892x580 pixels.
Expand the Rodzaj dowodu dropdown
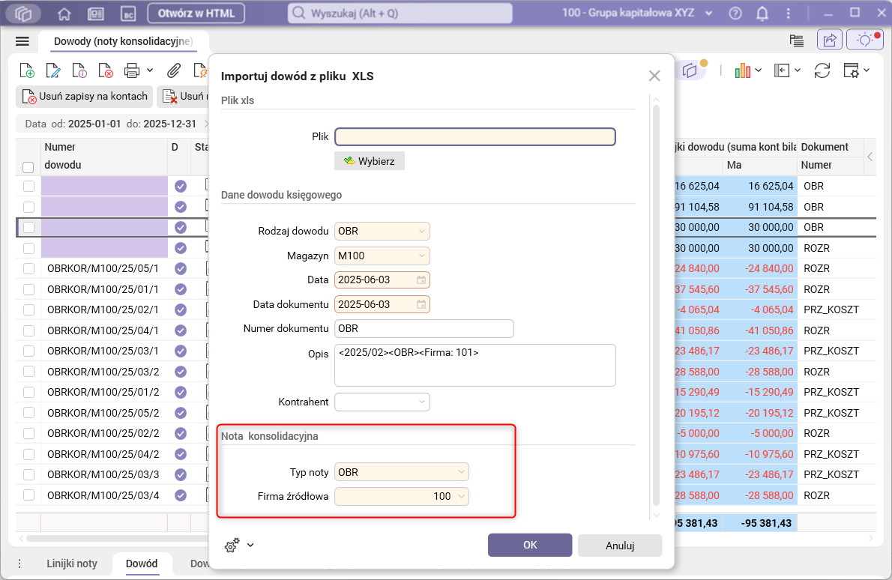pos(421,231)
